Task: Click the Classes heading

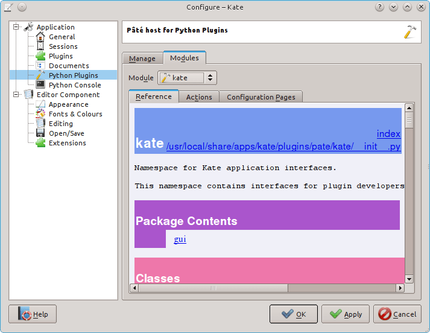Action: point(158,278)
